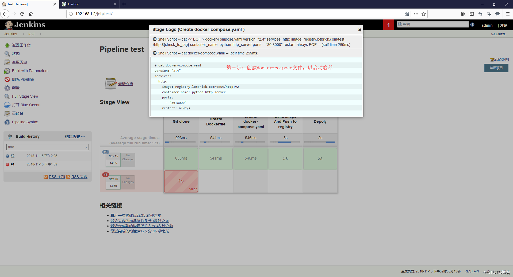Click the 返回工作台 back arrow icon
This screenshot has width=513, height=277.
(x=7, y=45)
